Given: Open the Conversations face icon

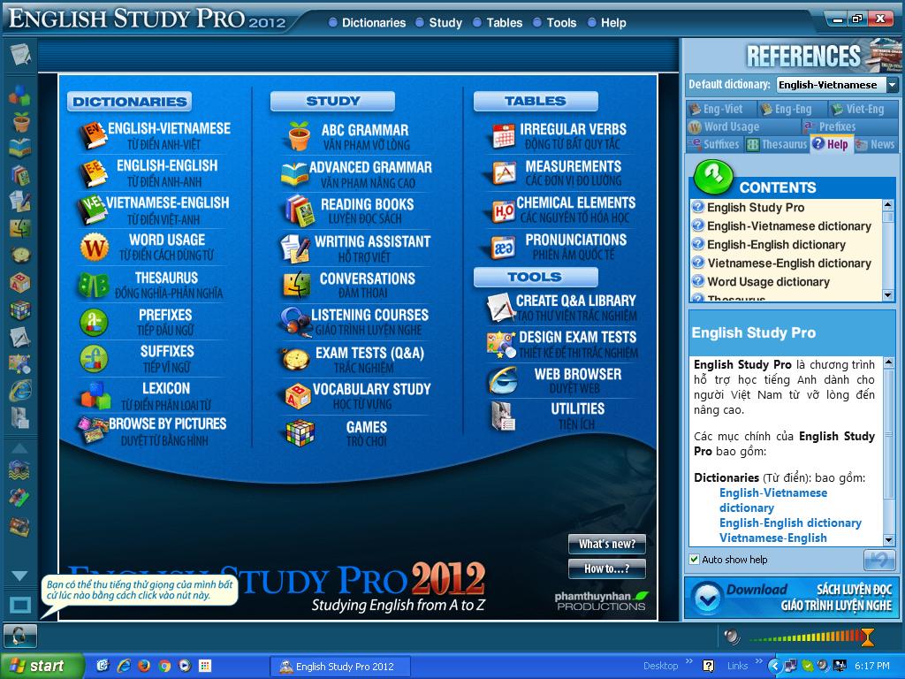Looking at the screenshot, I should coord(297,286).
